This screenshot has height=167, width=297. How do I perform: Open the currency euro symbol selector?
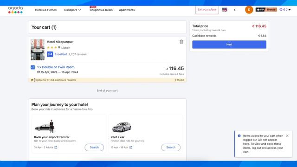(234, 10)
